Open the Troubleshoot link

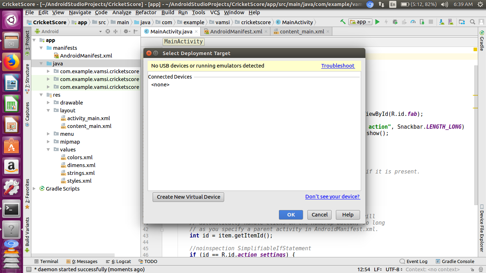(338, 66)
